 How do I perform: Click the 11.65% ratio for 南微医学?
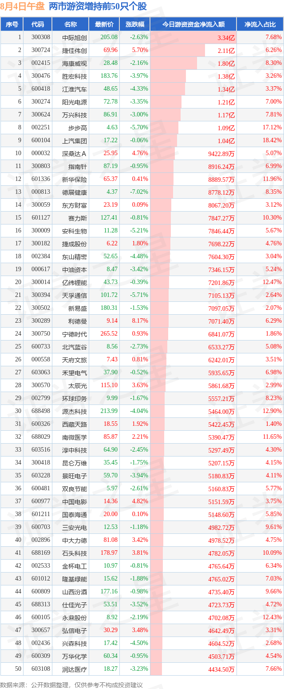[272, 437]
